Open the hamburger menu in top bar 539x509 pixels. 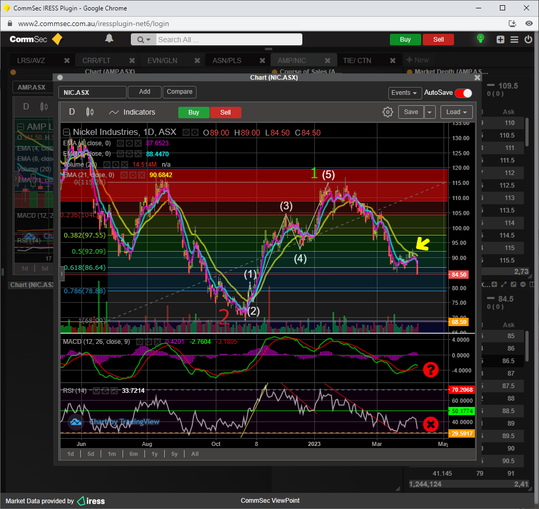pyautogui.click(x=514, y=40)
